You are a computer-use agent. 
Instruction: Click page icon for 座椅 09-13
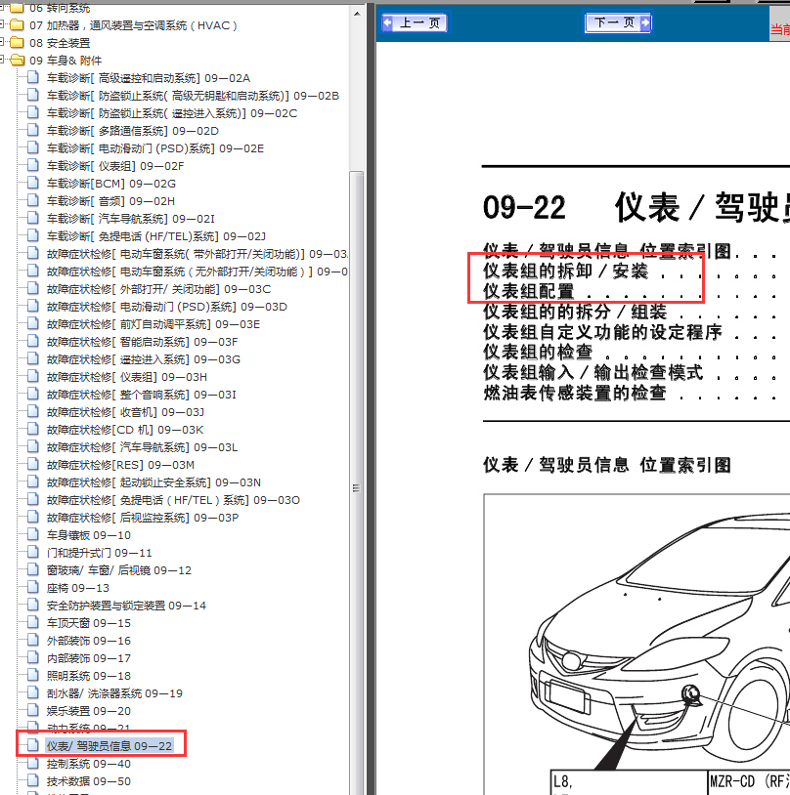[33, 587]
